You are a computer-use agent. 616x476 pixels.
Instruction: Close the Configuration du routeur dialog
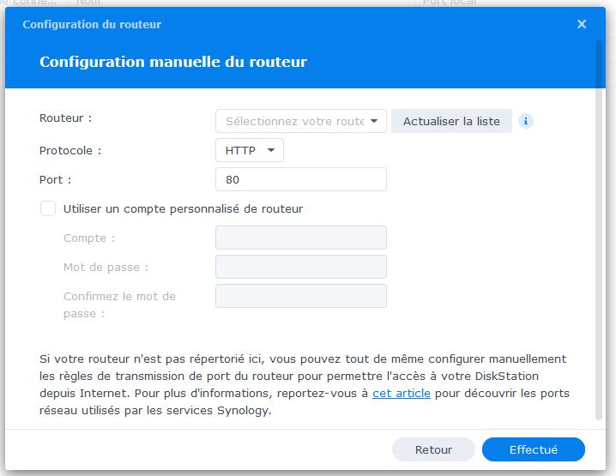582,24
